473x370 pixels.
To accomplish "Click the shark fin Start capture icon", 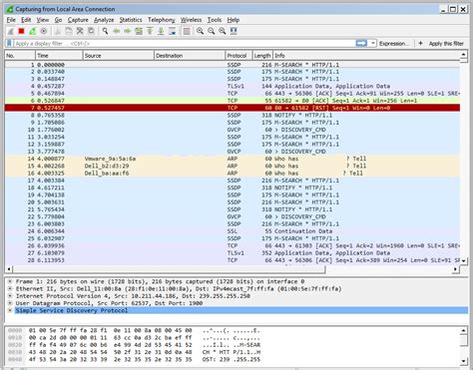I will pos(10,31).
